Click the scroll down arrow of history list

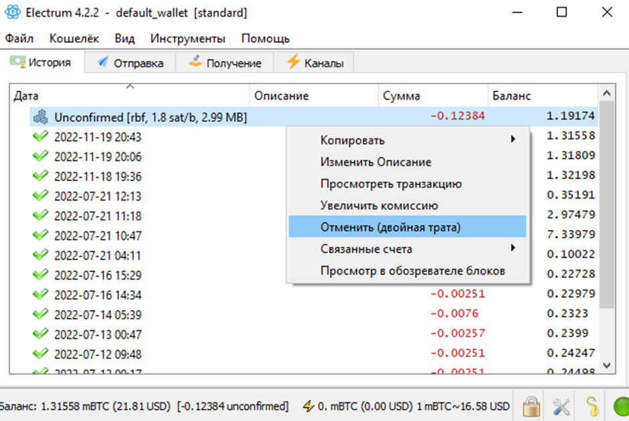[x=606, y=366]
